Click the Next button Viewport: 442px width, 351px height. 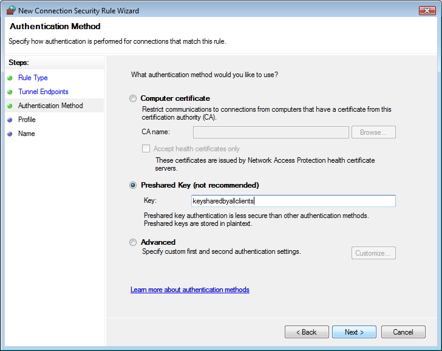(x=354, y=332)
